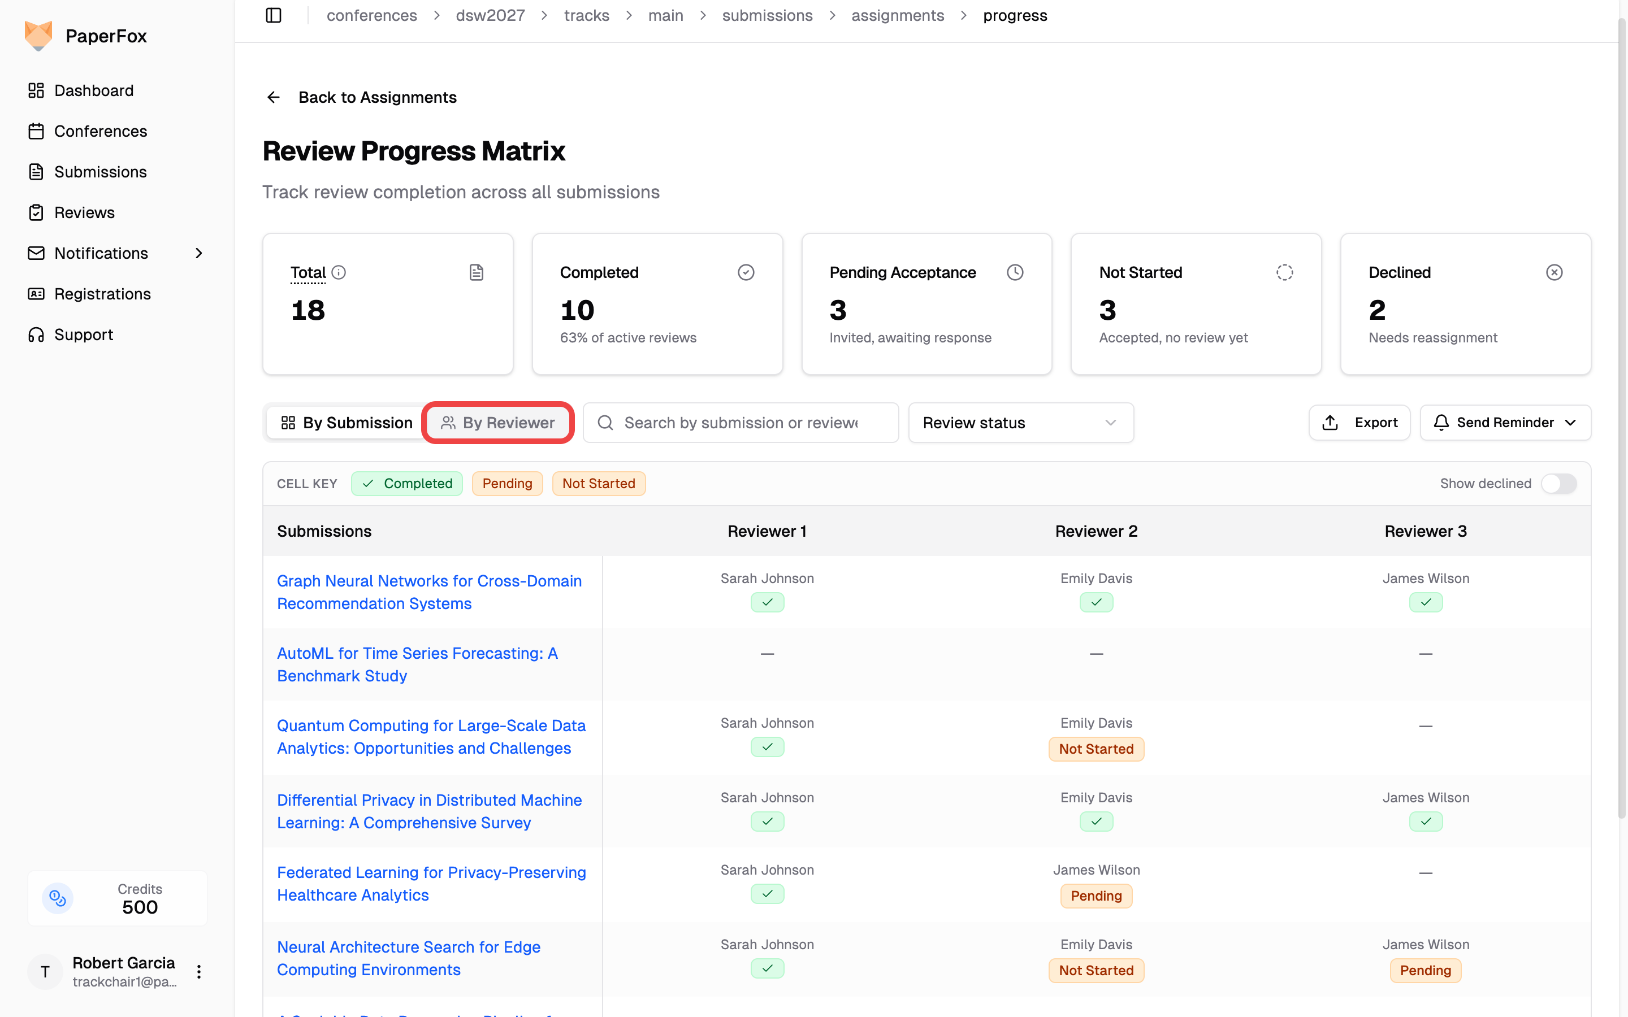The height and width of the screenshot is (1017, 1628).
Task: Expand the Send Reminder dropdown
Action: pos(1505,423)
